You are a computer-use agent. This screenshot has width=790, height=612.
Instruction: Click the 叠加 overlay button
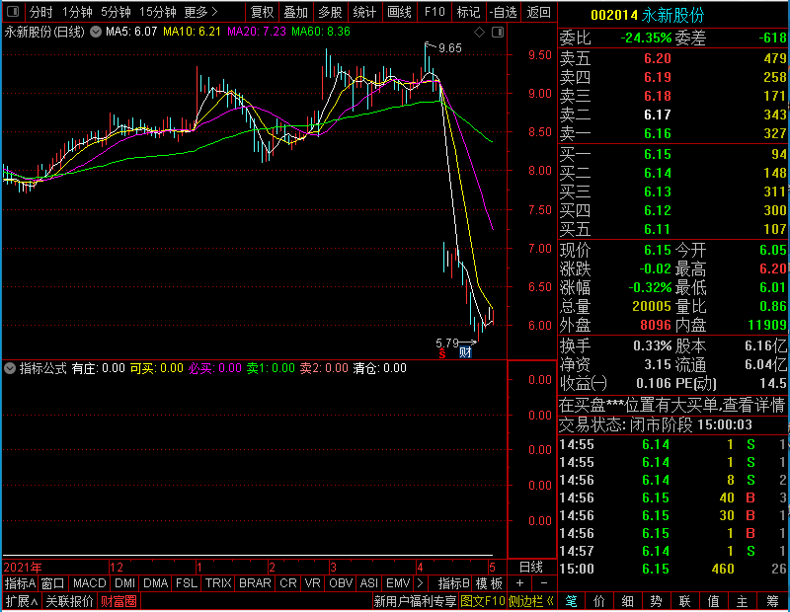point(295,12)
